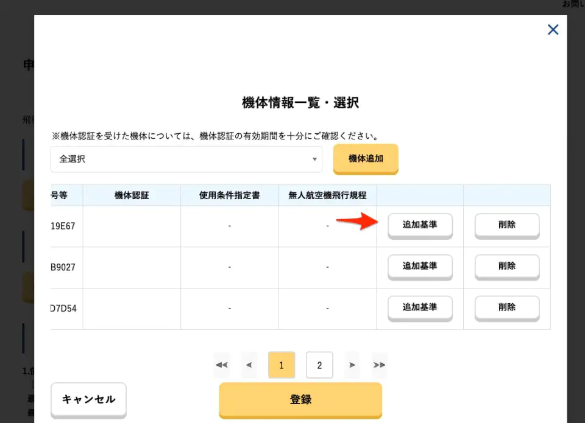This screenshot has width=585, height=423.
Task: Click the 使用条件指定書 column header
Action: 230,195
